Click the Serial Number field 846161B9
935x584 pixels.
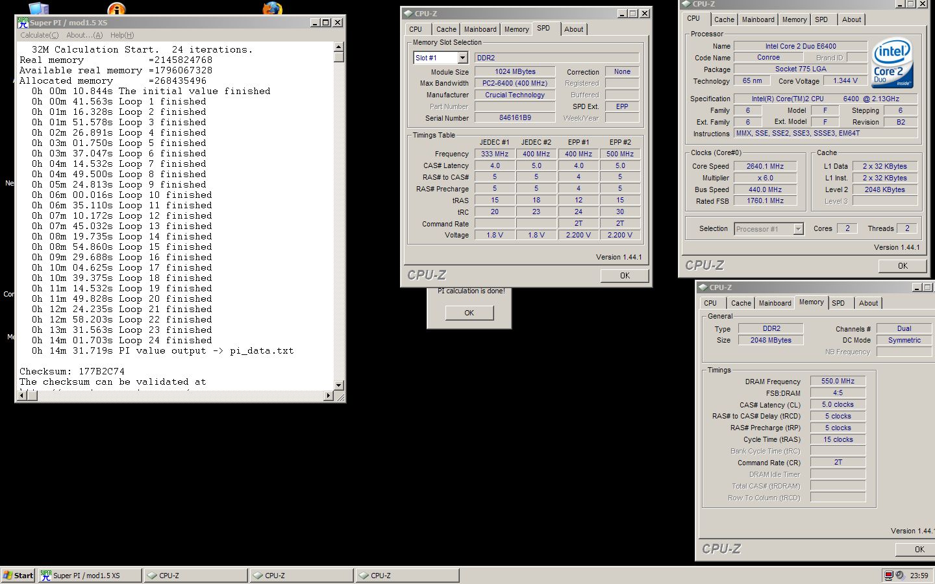click(515, 118)
